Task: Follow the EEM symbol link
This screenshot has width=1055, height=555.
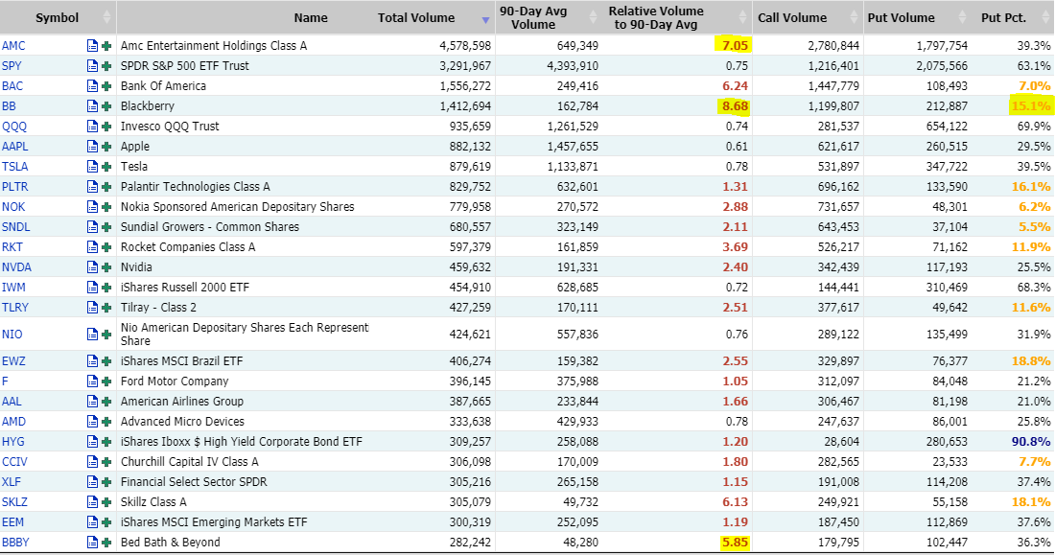Action: [12, 522]
